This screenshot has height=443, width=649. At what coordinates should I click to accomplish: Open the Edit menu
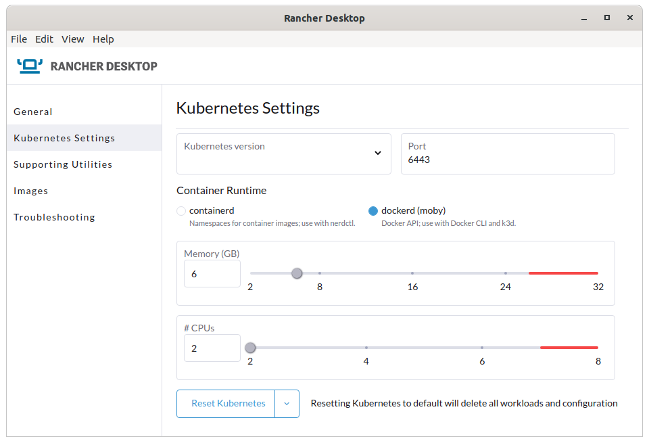click(x=44, y=39)
